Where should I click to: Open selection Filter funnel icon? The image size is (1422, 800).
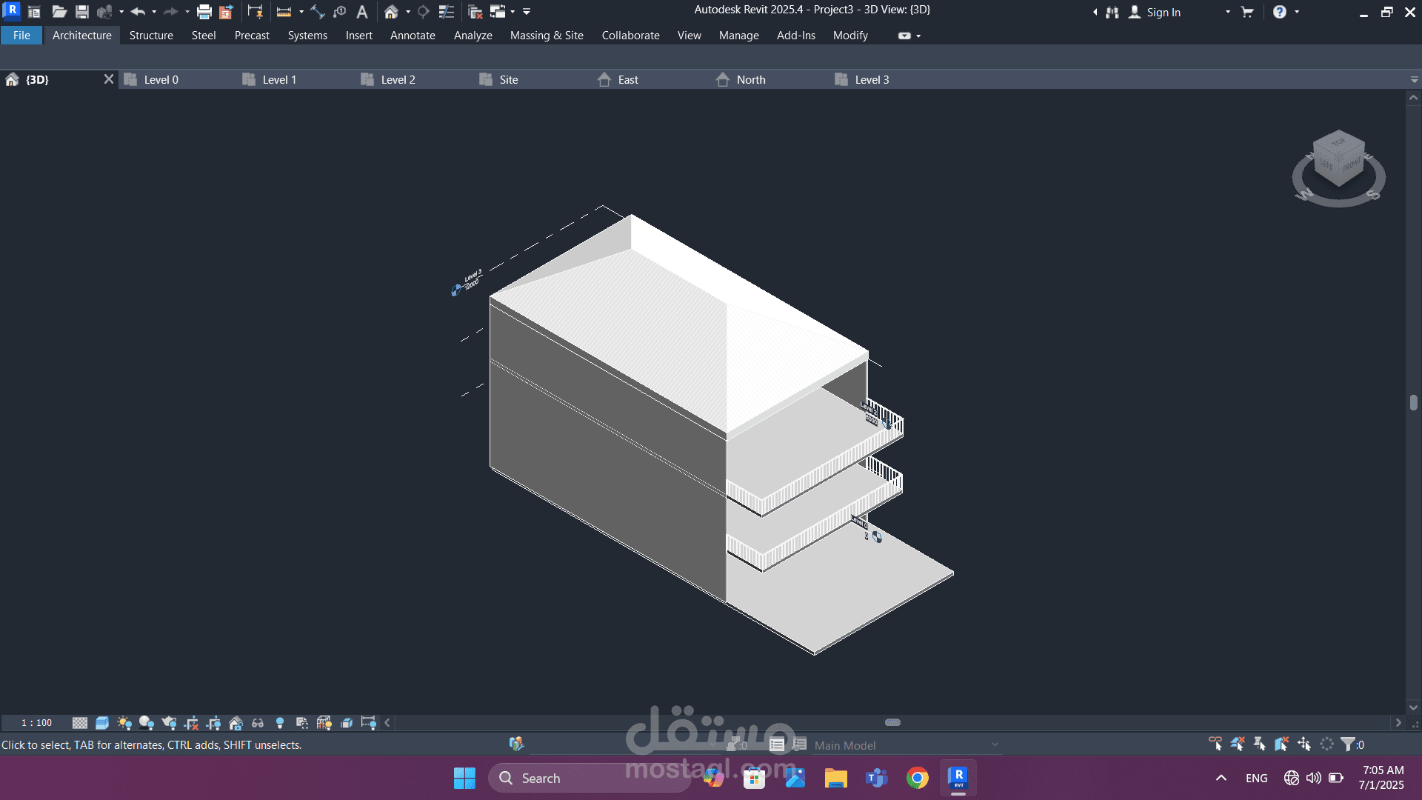1348,744
